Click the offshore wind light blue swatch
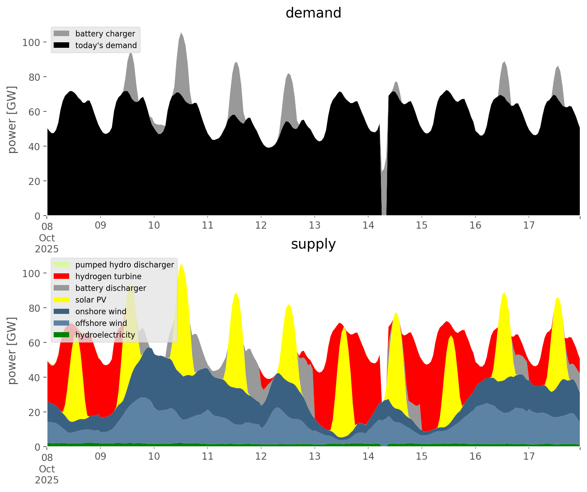The height and width of the screenshot is (492, 587). pyautogui.click(x=62, y=323)
